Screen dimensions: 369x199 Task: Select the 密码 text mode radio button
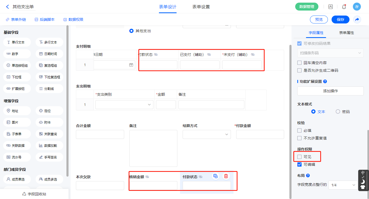click(x=338, y=111)
